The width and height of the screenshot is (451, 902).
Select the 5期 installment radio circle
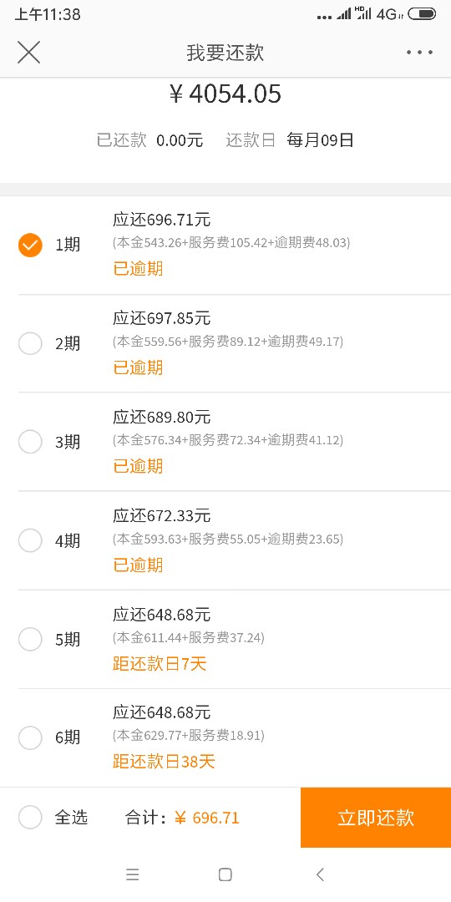pyautogui.click(x=31, y=639)
